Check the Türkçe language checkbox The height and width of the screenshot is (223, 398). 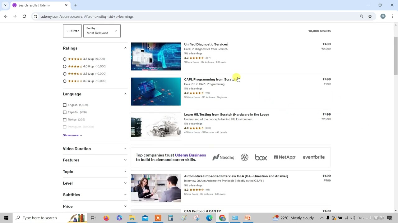pos(65,120)
